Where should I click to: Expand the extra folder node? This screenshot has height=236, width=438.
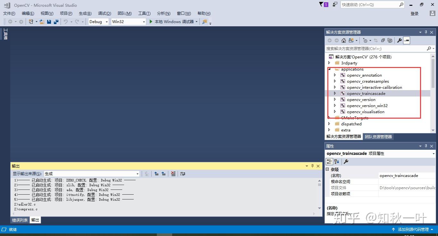(329, 130)
